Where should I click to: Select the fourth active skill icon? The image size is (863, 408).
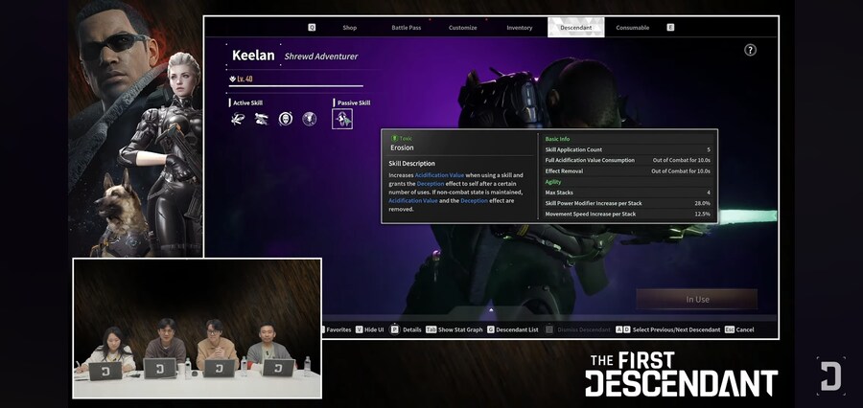coord(310,119)
